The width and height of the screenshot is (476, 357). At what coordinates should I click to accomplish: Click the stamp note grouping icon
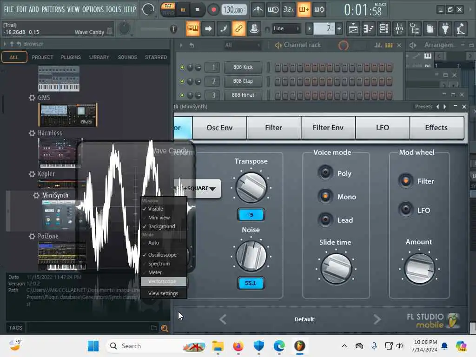point(254,29)
